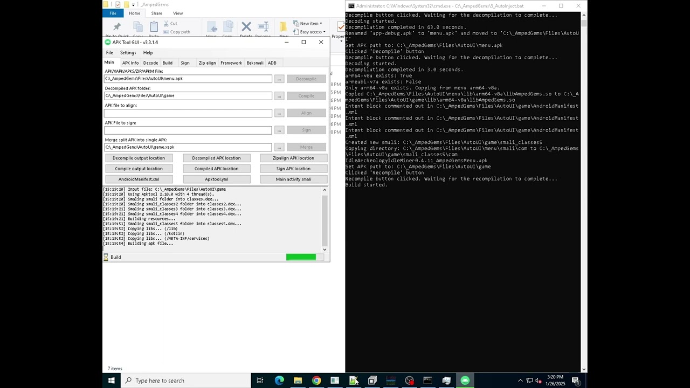690x388 pixels.
Task: Open the Help menu in APK Tool GUI
Action: click(x=148, y=52)
